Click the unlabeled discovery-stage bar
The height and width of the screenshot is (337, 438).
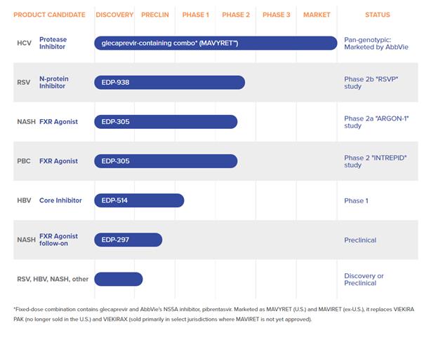(x=118, y=279)
